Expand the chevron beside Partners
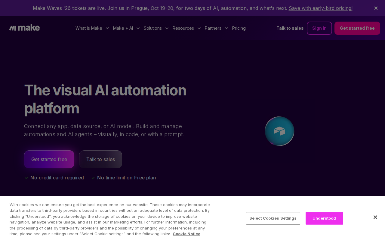385x240 pixels. [226, 28]
